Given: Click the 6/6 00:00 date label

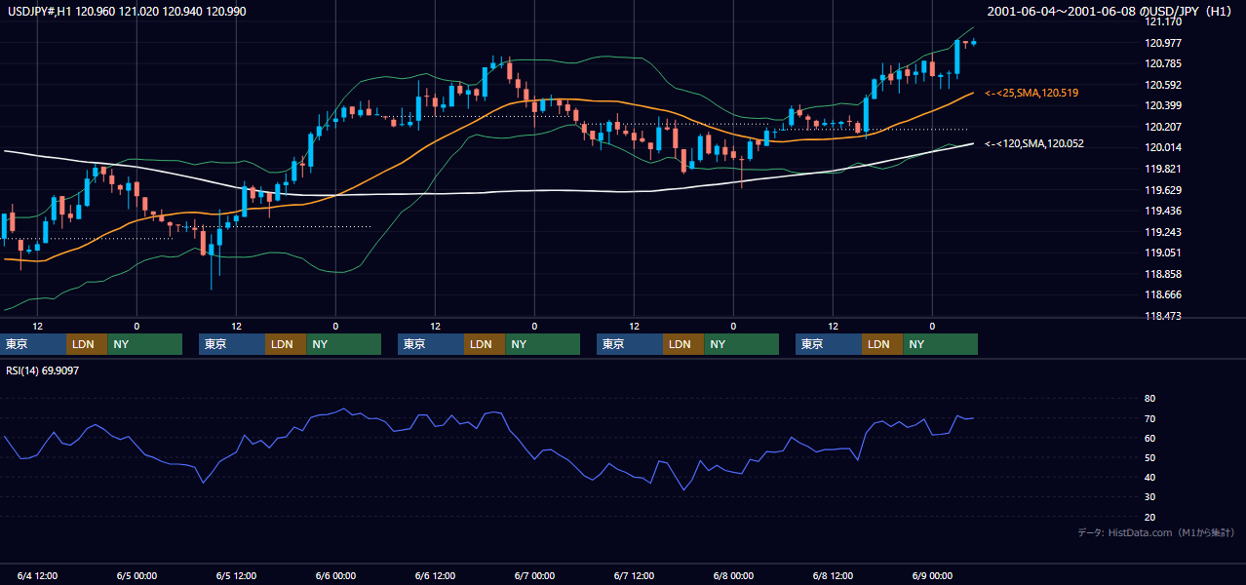Looking at the screenshot, I should tap(335, 575).
